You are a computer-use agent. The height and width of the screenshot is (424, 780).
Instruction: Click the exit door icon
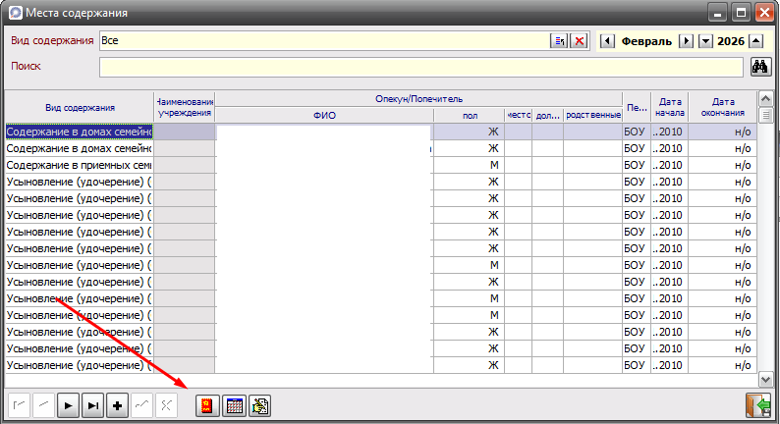pyautogui.click(x=757, y=406)
